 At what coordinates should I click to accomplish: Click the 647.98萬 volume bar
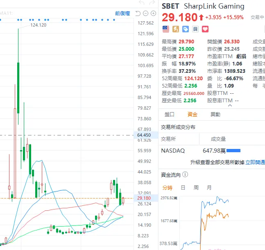tap(233, 151)
